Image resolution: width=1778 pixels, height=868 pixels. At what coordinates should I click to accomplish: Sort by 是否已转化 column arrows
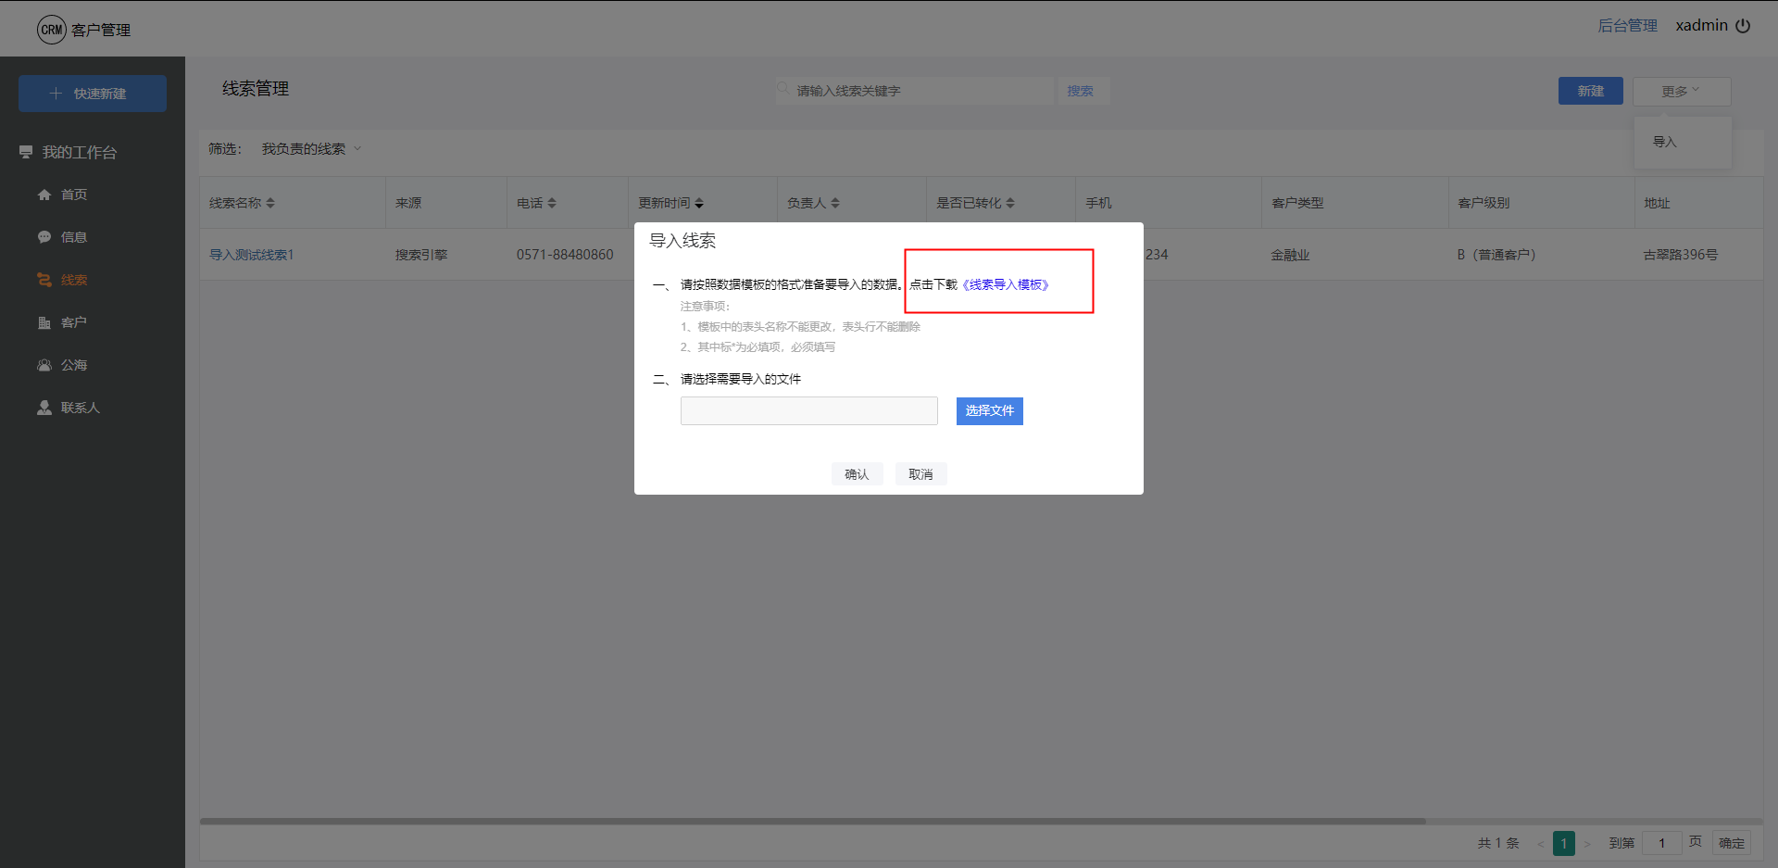(1010, 203)
